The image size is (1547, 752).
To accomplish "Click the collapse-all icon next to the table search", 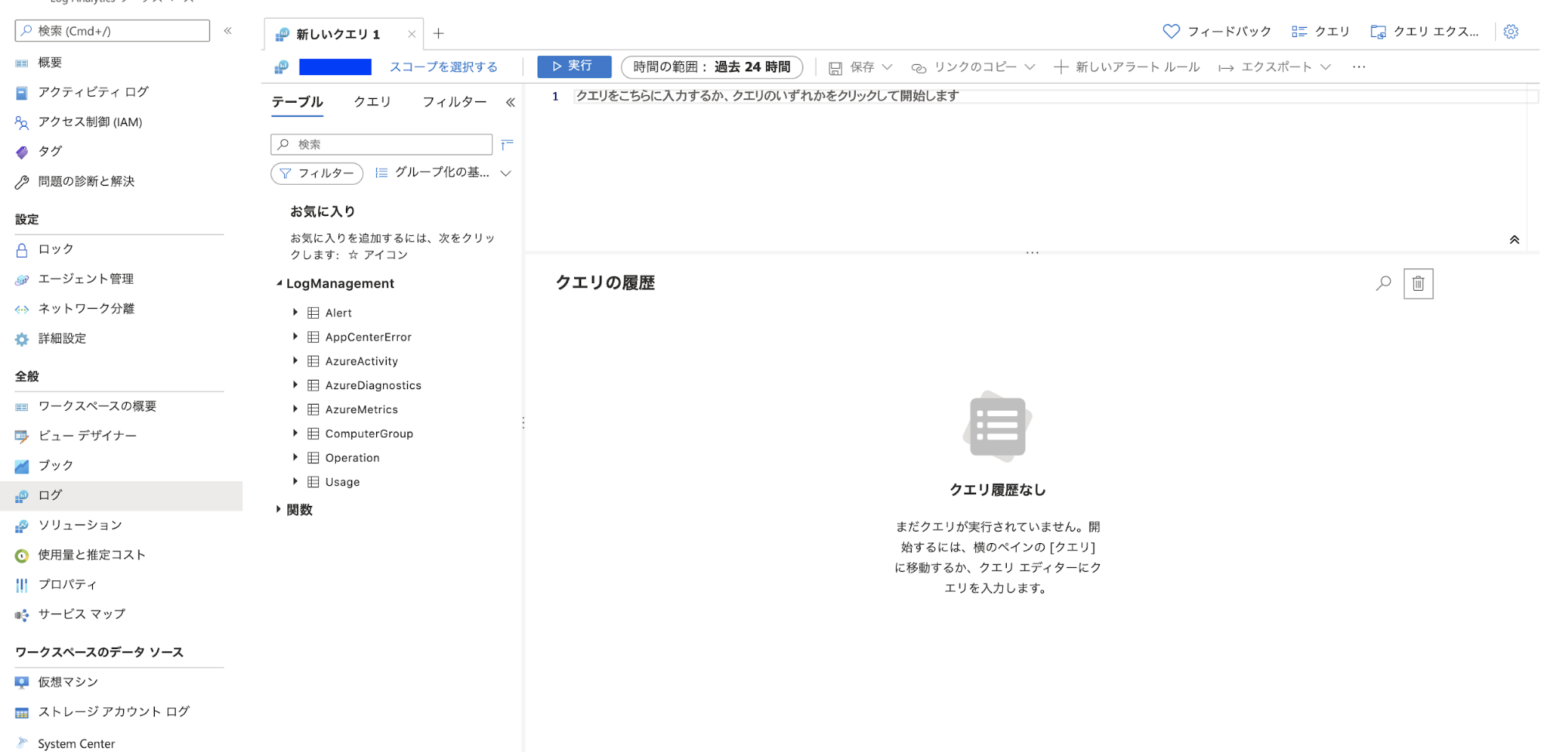I will (x=507, y=145).
